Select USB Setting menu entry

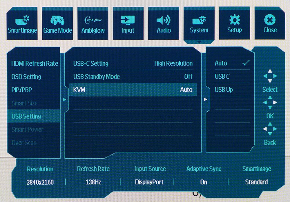(34, 116)
